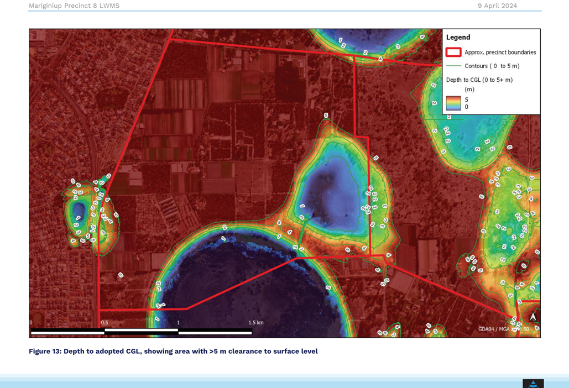Screen dimensions: 569x388
Task: Click 'Approx. precinct boundaries' legend label
Action: coord(500,52)
